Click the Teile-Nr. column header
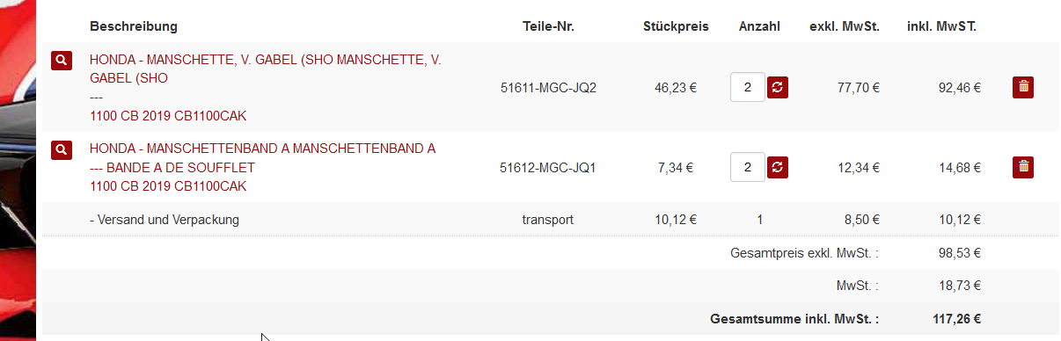1061x341 pixels. click(x=548, y=26)
